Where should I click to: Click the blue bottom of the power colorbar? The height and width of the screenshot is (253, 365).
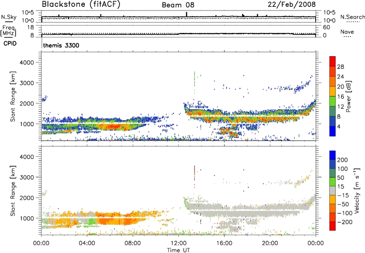[333, 131]
